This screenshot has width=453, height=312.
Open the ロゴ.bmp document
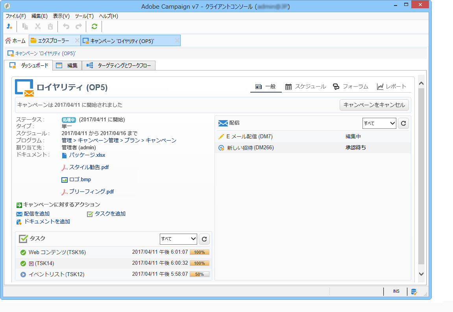pyautogui.click(x=80, y=179)
